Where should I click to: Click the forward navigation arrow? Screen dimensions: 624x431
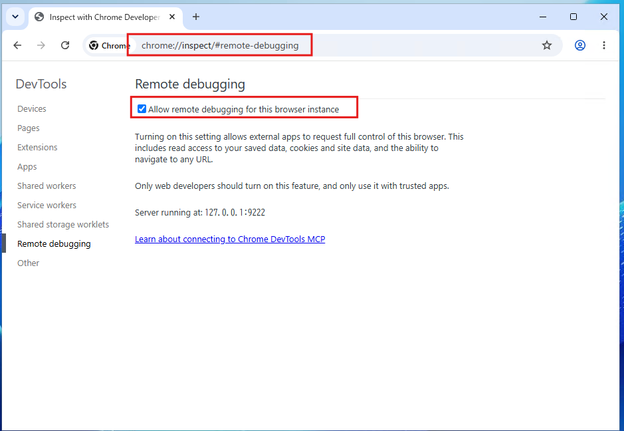pyautogui.click(x=41, y=45)
